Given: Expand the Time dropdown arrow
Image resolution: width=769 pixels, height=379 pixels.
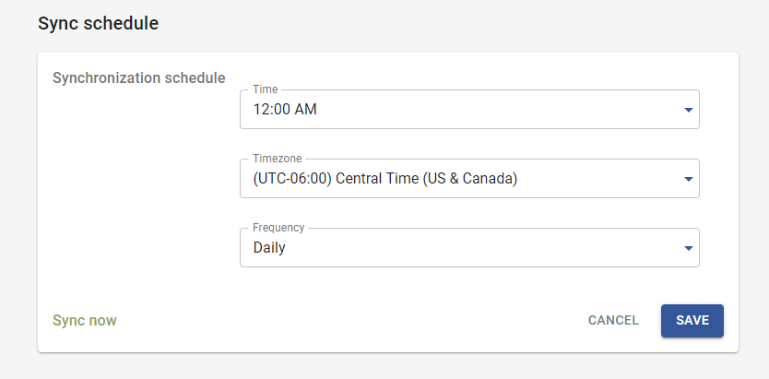Looking at the screenshot, I should 688,111.
